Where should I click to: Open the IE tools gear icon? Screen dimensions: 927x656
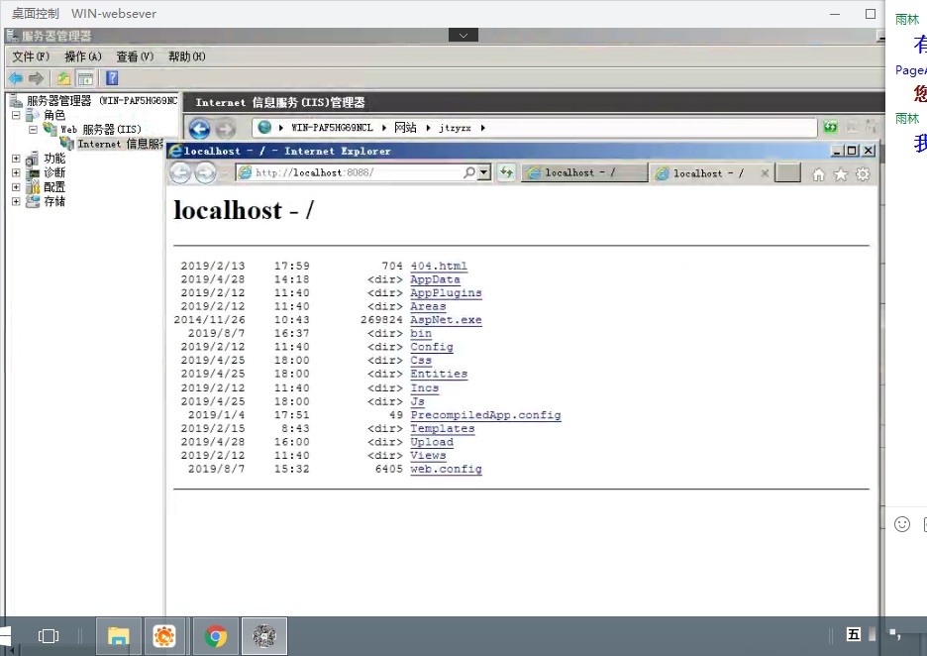(863, 174)
